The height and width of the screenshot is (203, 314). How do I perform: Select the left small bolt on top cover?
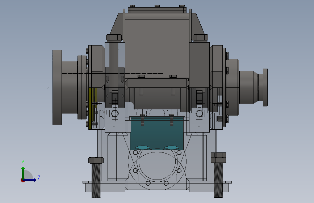click(132, 6)
